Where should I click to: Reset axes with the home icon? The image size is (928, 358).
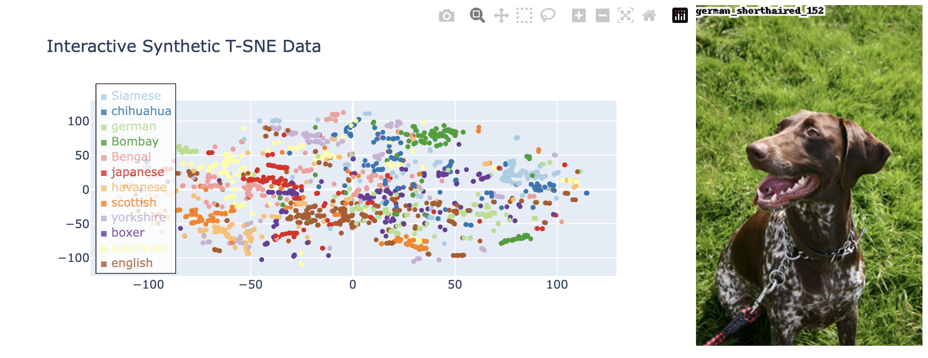point(649,16)
